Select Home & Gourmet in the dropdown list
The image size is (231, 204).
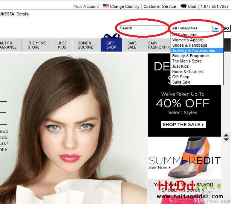pyautogui.click(x=197, y=72)
